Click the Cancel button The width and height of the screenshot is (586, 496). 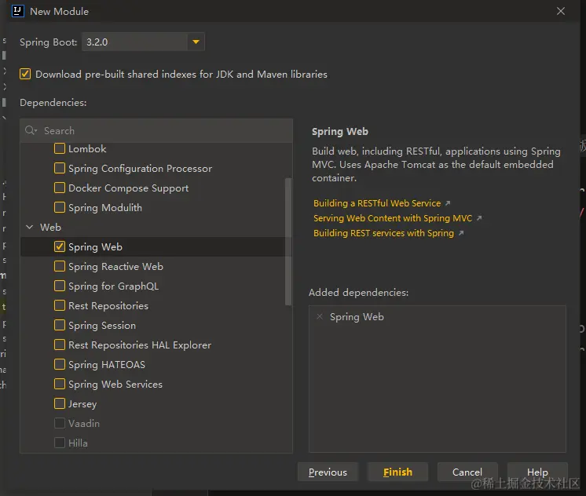pos(467,472)
